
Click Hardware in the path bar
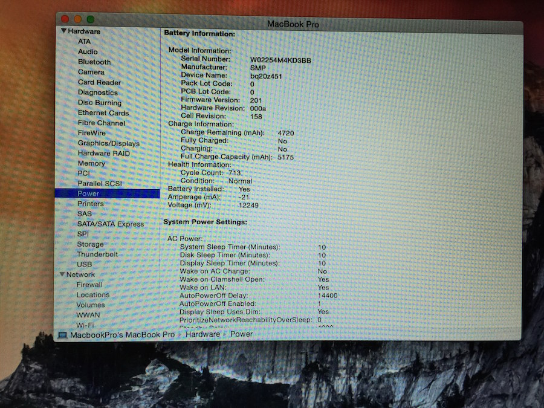(202, 334)
